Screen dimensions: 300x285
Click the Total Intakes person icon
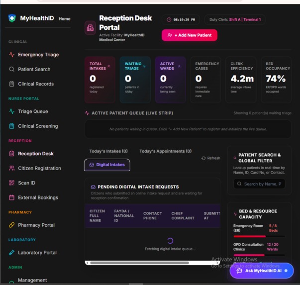[109, 66]
